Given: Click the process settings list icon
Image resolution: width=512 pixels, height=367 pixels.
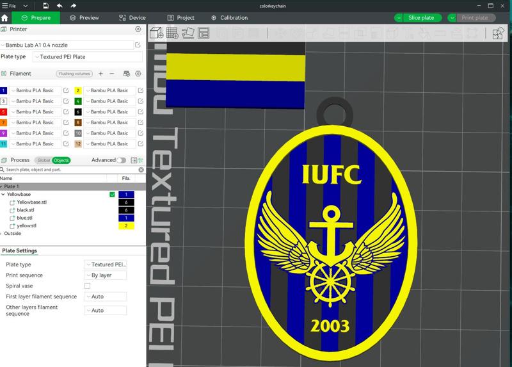Looking at the screenshot, I should point(134,160).
